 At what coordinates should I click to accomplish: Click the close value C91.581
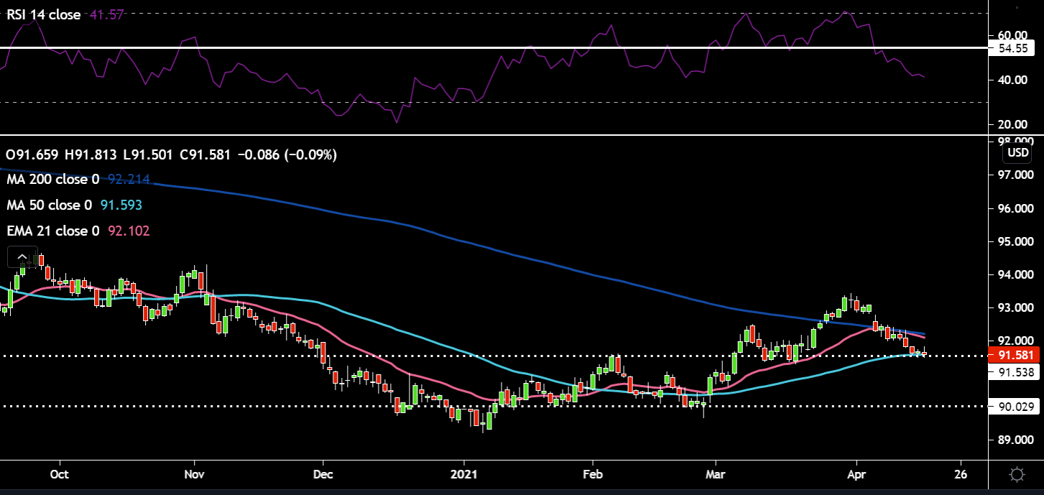(207, 154)
